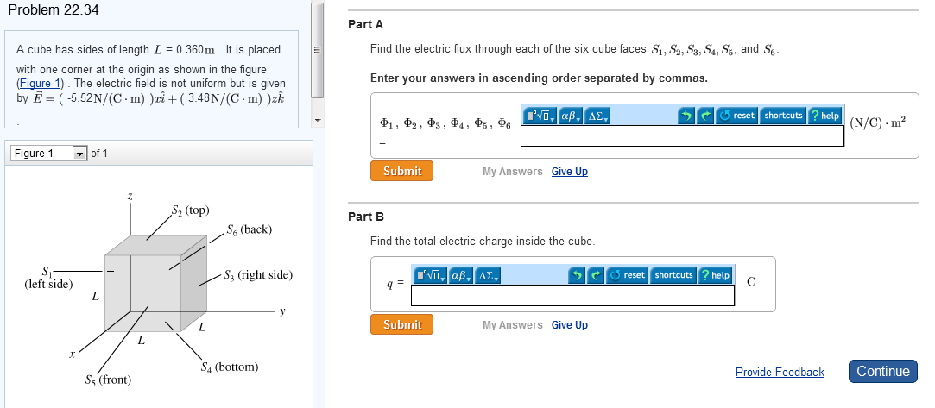Open the Provide Feedback link

780,372
